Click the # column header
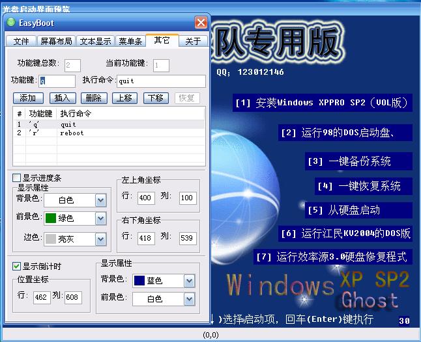The image size is (421, 342). pos(20,114)
